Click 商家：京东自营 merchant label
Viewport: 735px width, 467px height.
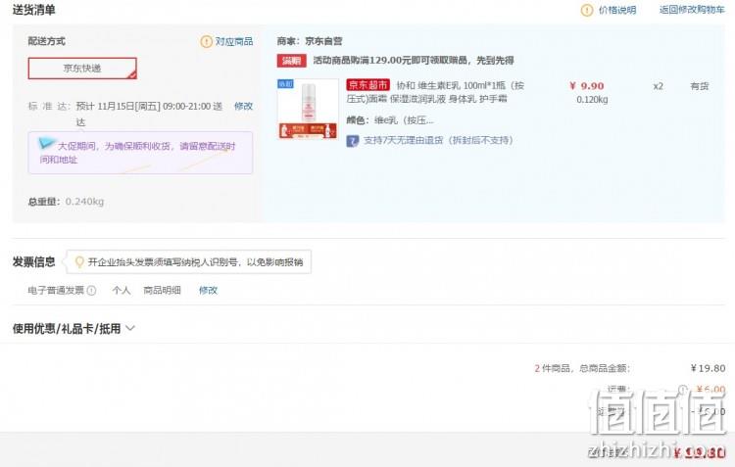[310, 42]
